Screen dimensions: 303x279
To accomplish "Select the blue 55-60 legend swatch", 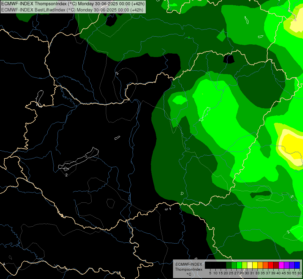I will pos(297,265).
